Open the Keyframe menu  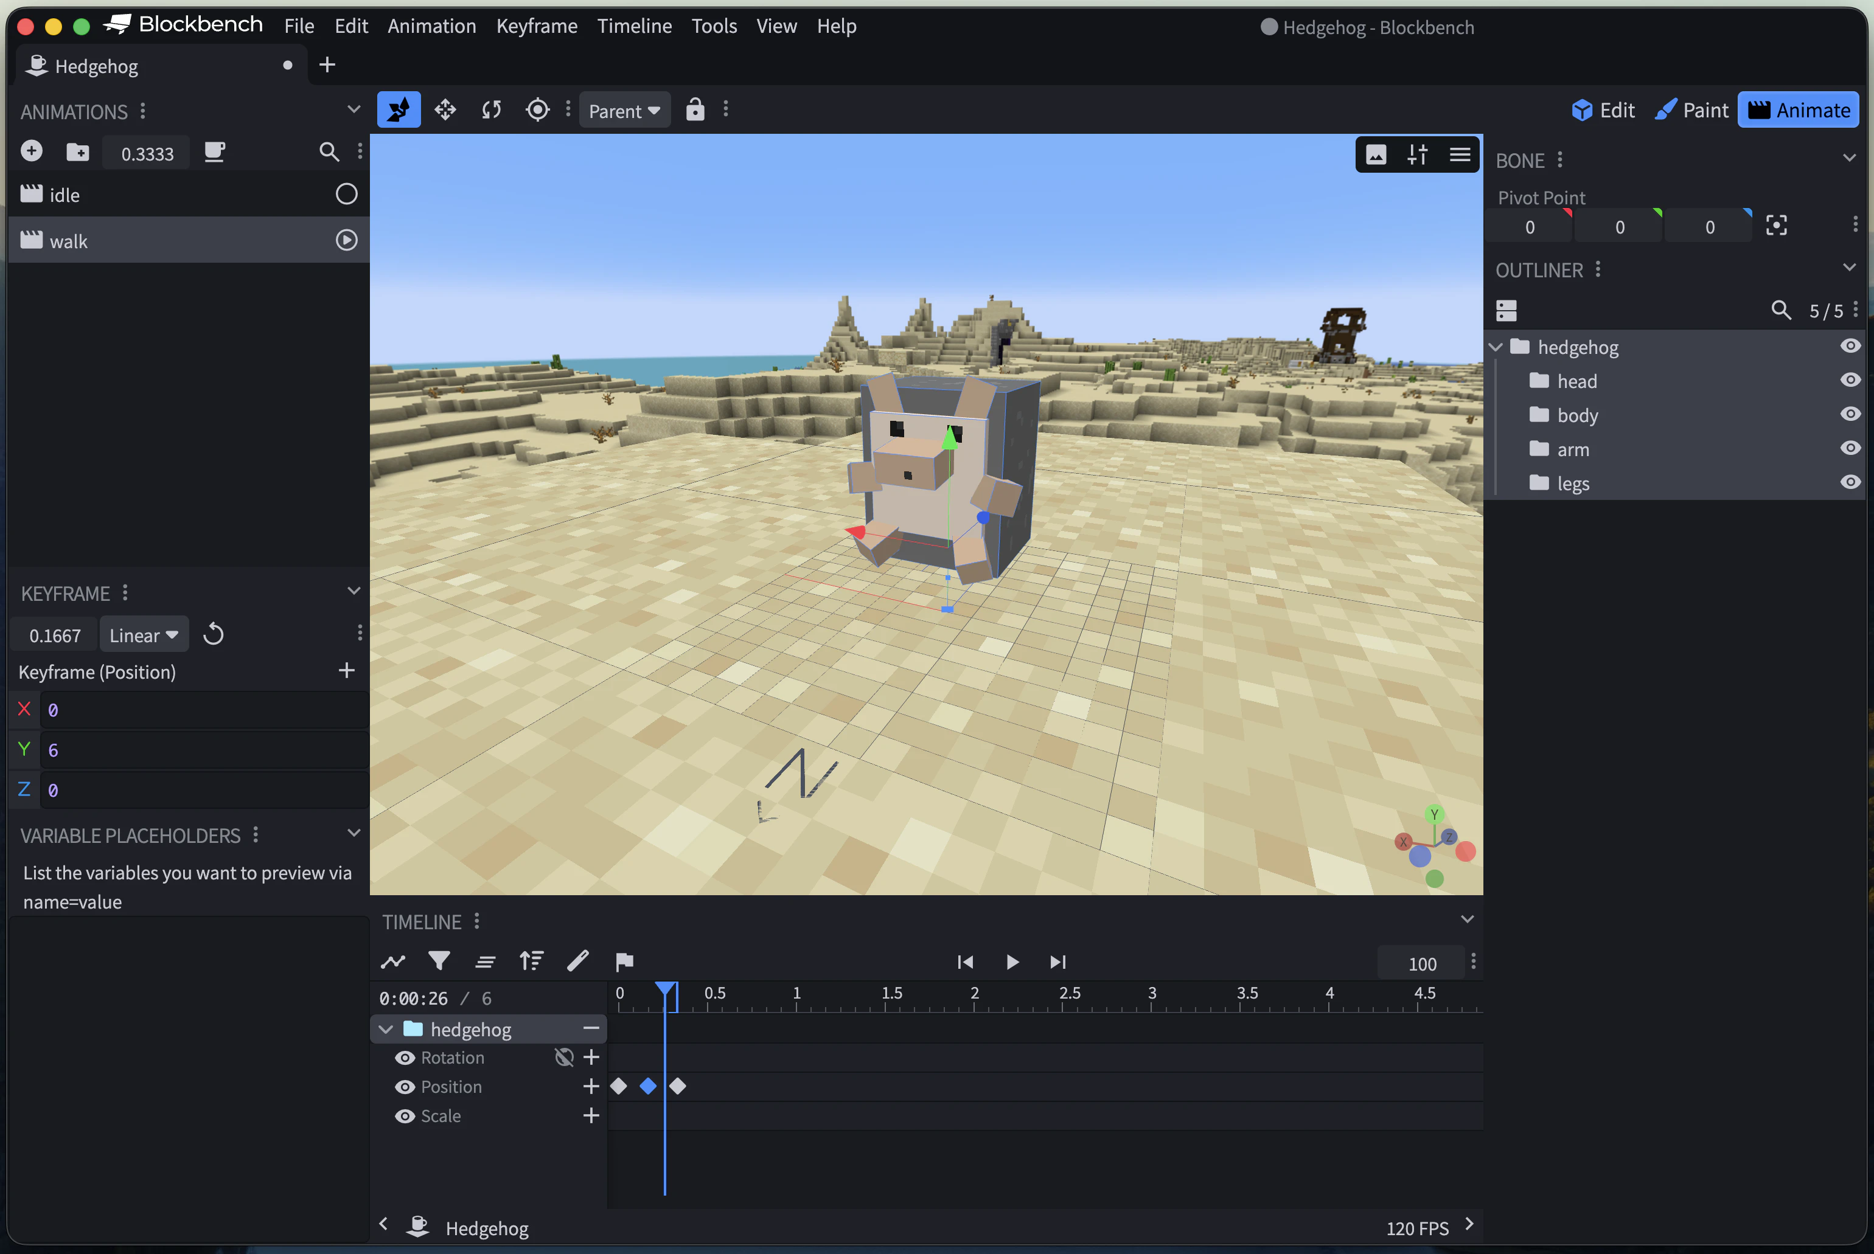point(536,26)
